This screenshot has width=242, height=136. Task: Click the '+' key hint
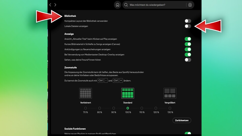pyautogui.click(x=121, y=81)
